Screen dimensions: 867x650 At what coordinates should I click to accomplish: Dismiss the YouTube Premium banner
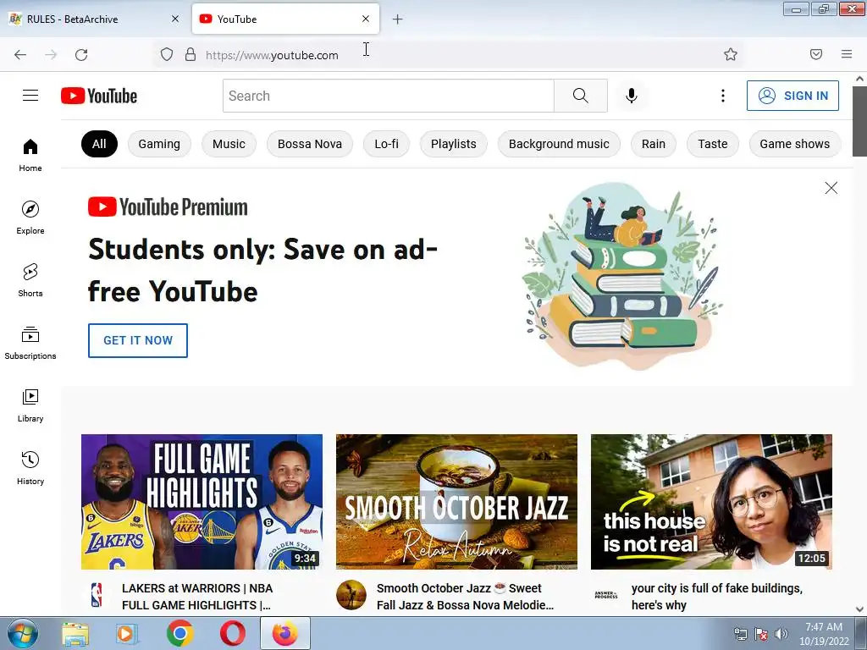pos(831,188)
